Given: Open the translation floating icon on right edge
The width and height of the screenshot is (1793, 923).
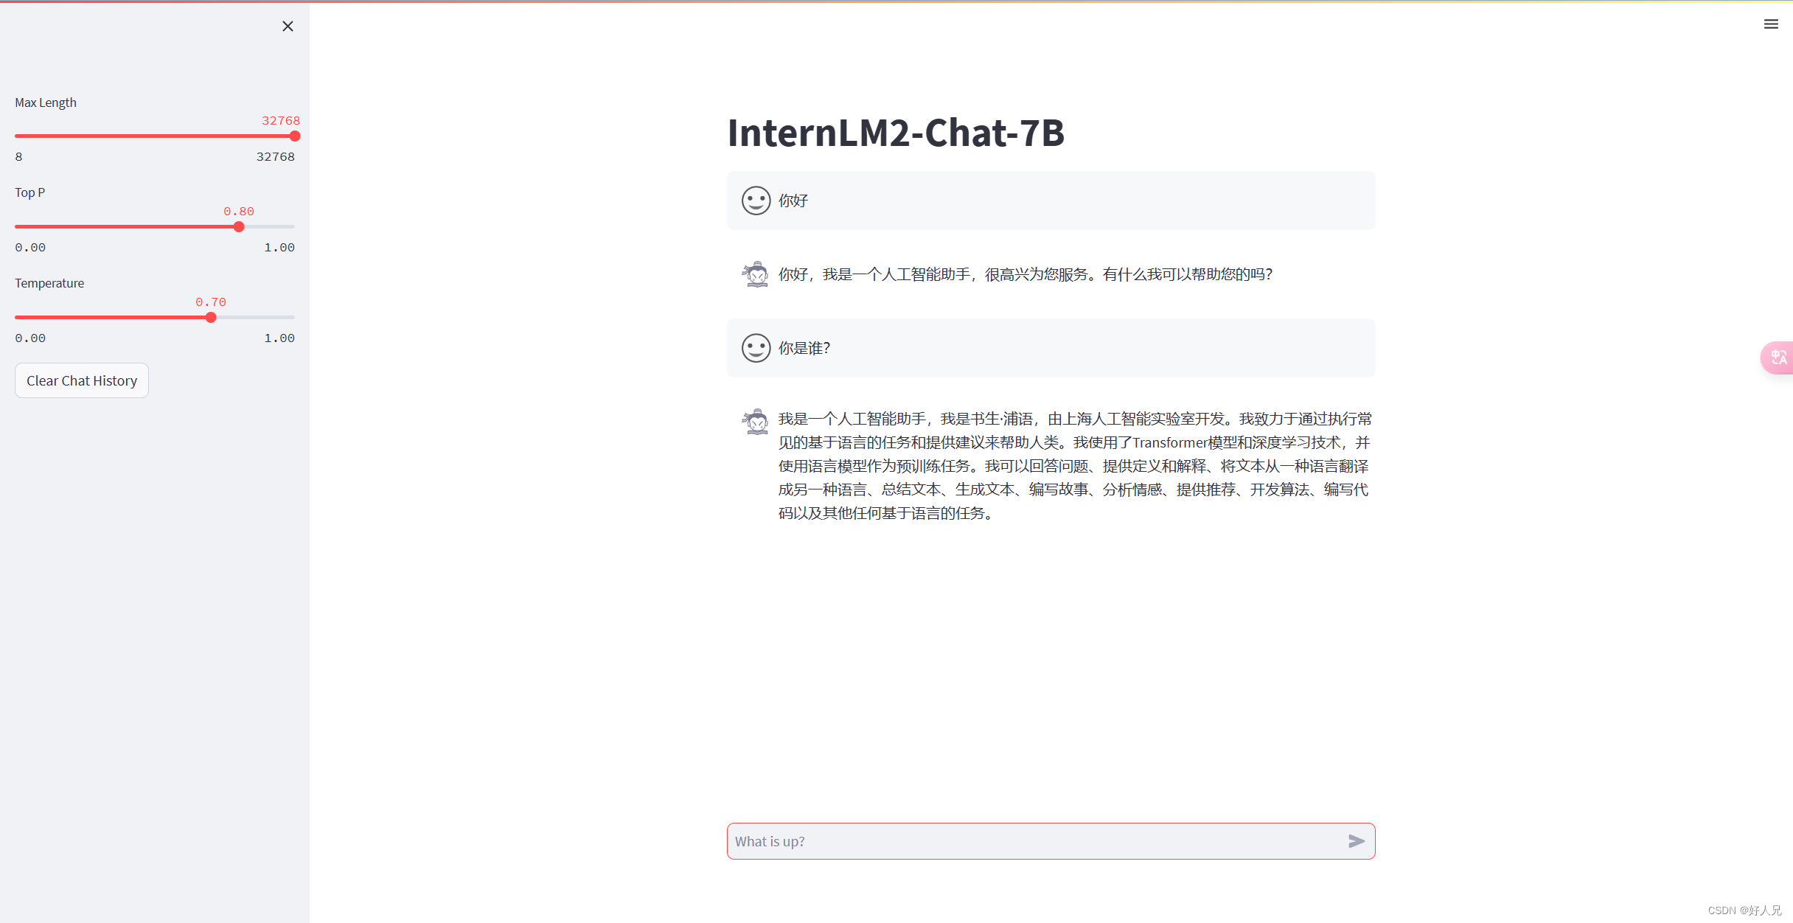Looking at the screenshot, I should [1780, 358].
